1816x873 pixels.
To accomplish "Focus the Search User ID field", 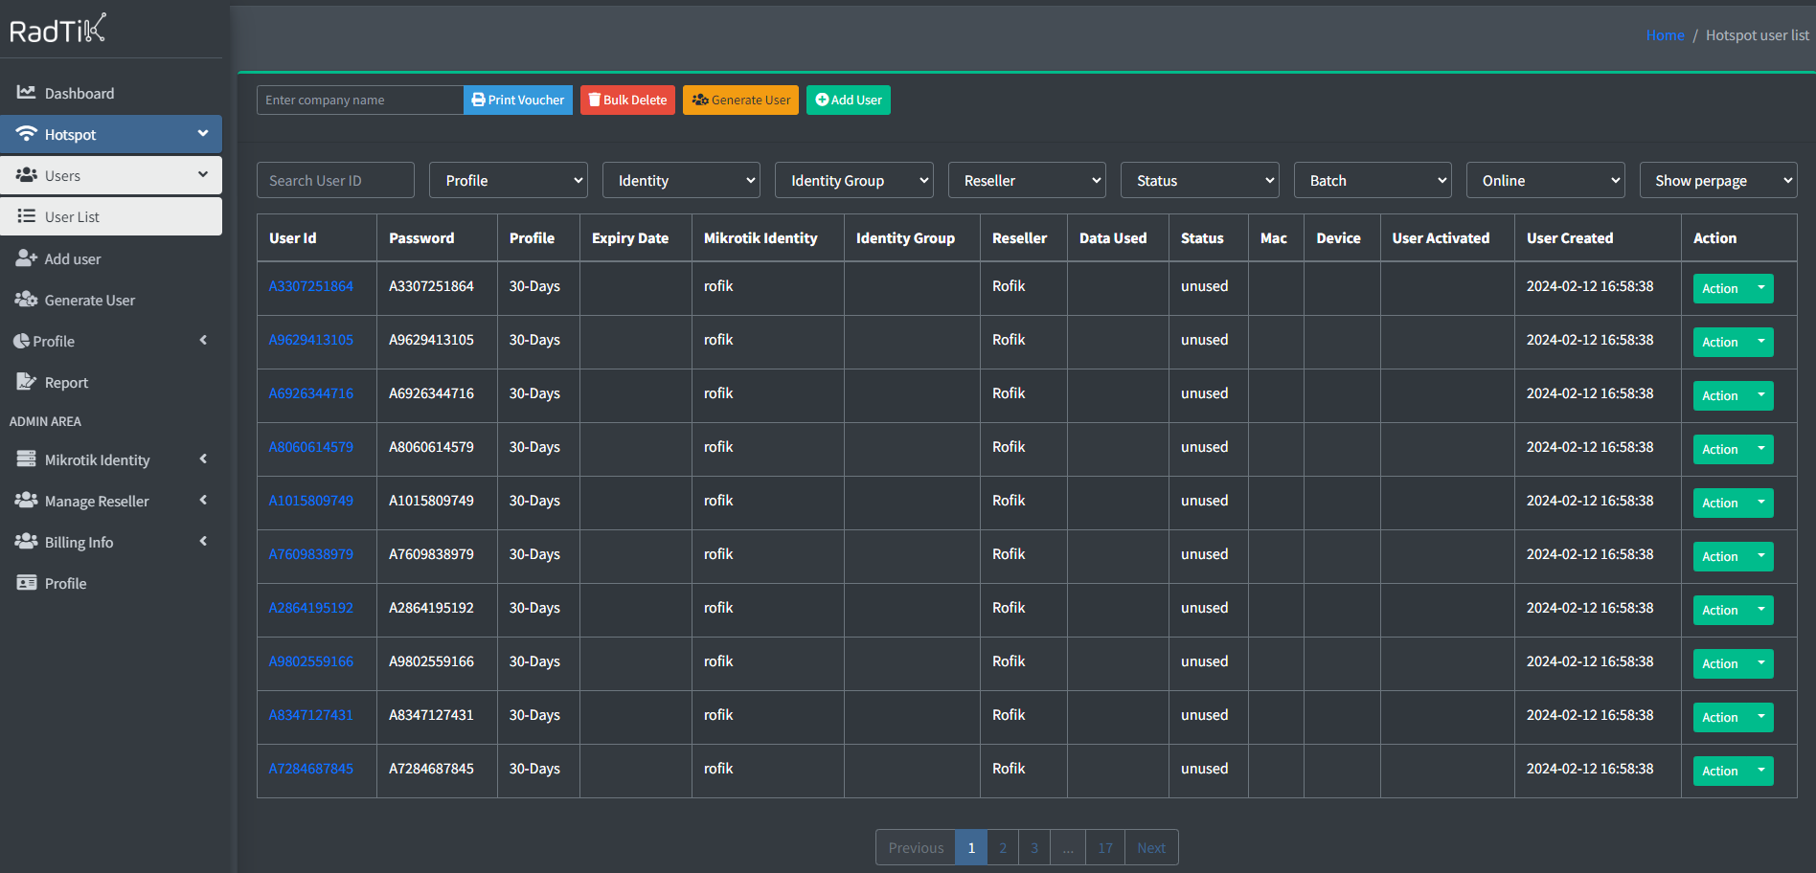I will [x=335, y=180].
